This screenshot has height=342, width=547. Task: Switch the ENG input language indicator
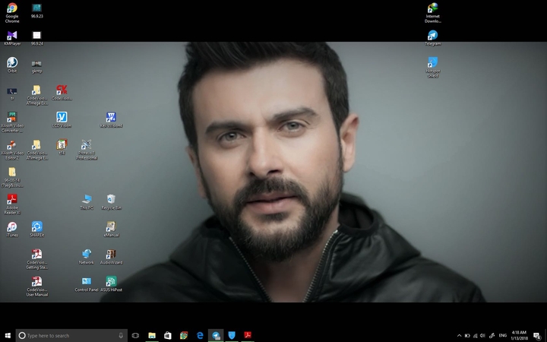[x=503, y=336]
